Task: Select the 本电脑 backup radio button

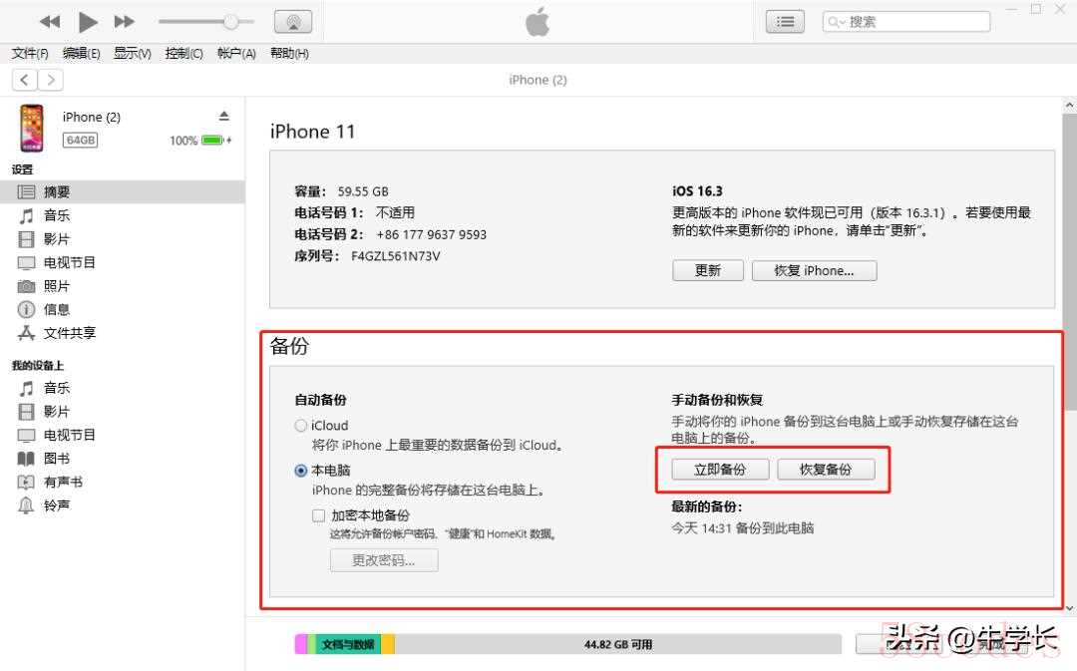Action: [301, 471]
